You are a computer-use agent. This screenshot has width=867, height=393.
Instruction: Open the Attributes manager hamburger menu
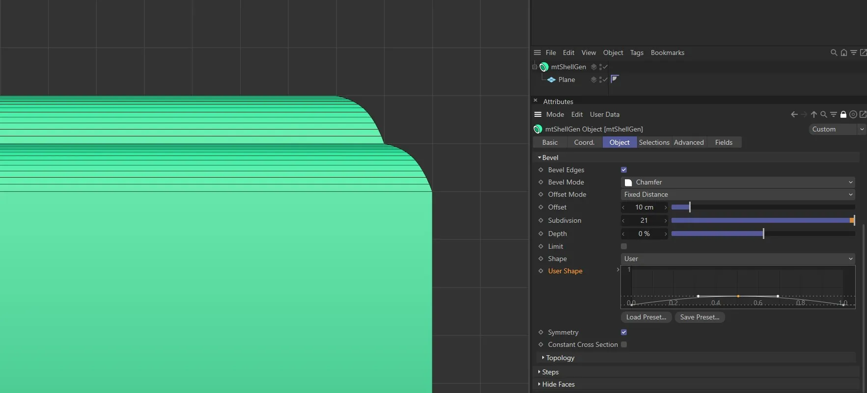click(x=538, y=114)
